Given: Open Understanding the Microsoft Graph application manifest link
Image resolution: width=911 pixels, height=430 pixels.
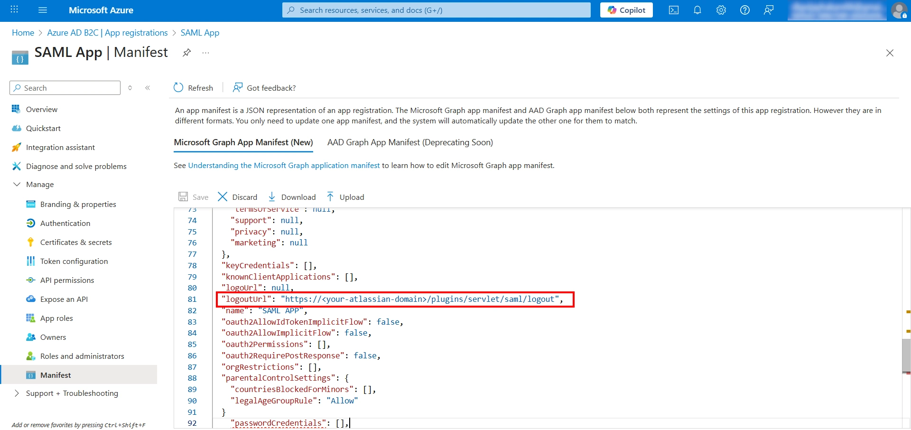Looking at the screenshot, I should pos(284,166).
